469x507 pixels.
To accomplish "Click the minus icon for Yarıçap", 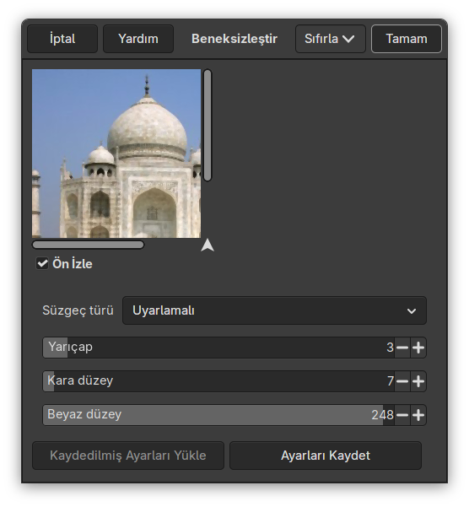I will [402, 348].
